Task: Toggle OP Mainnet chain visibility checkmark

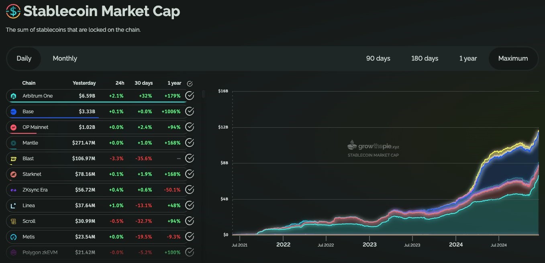Action: click(190, 127)
